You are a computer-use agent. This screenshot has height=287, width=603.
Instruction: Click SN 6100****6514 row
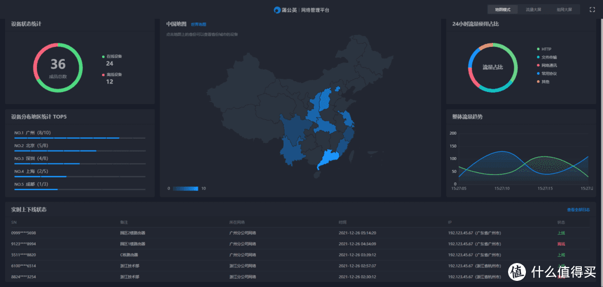(300, 265)
